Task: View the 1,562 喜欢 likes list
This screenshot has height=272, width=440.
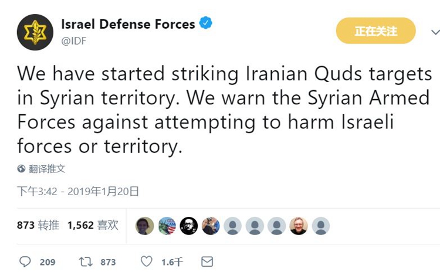Action: [x=93, y=225]
